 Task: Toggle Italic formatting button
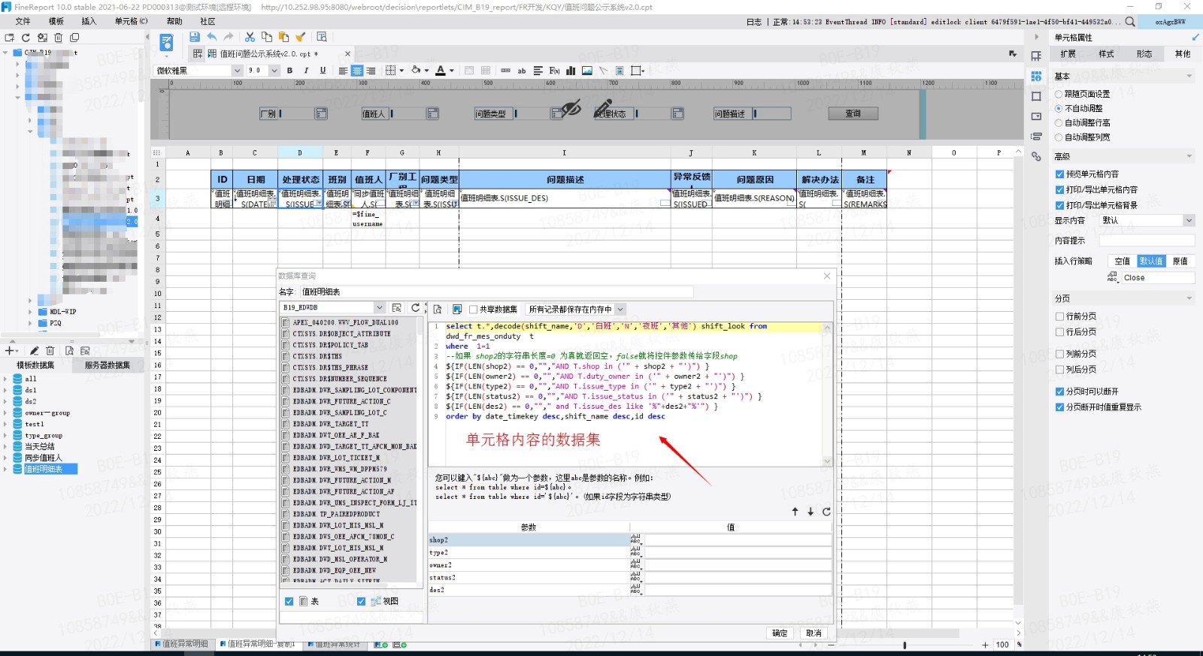[306, 71]
